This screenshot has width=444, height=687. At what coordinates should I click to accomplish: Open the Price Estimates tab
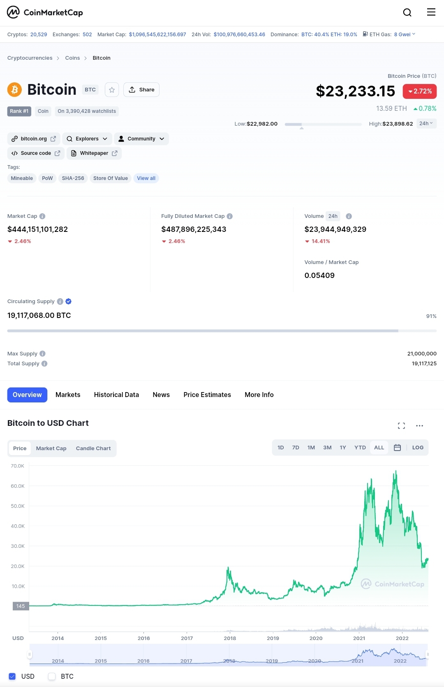click(x=207, y=395)
